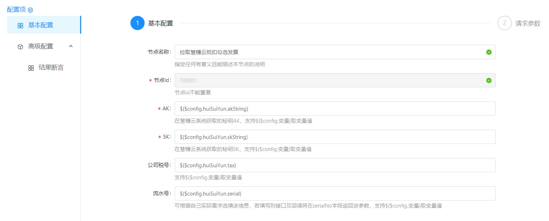Select the 高级配置 menu label
The height and width of the screenshot is (221, 549).
pos(41,46)
